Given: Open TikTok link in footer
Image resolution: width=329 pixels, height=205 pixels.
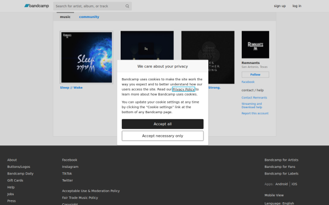Looking at the screenshot, I should click(67, 173).
